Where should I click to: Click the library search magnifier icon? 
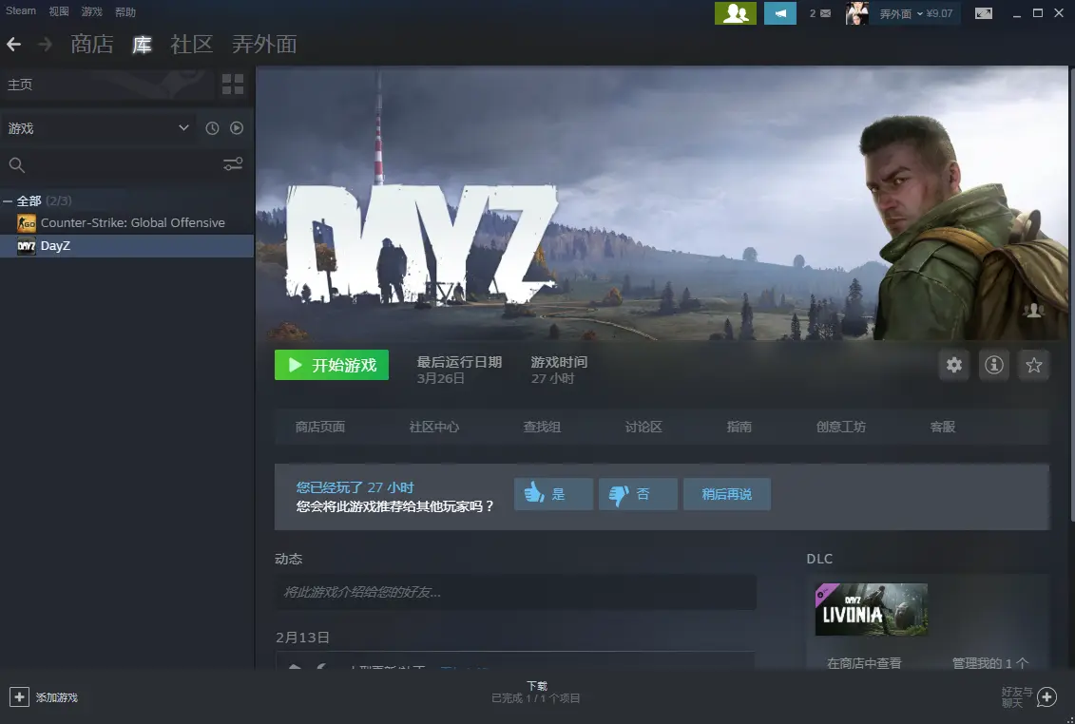17,164
